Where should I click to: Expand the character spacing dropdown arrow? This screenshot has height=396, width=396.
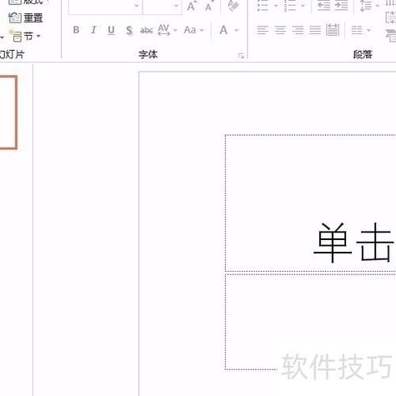[175, 30]
